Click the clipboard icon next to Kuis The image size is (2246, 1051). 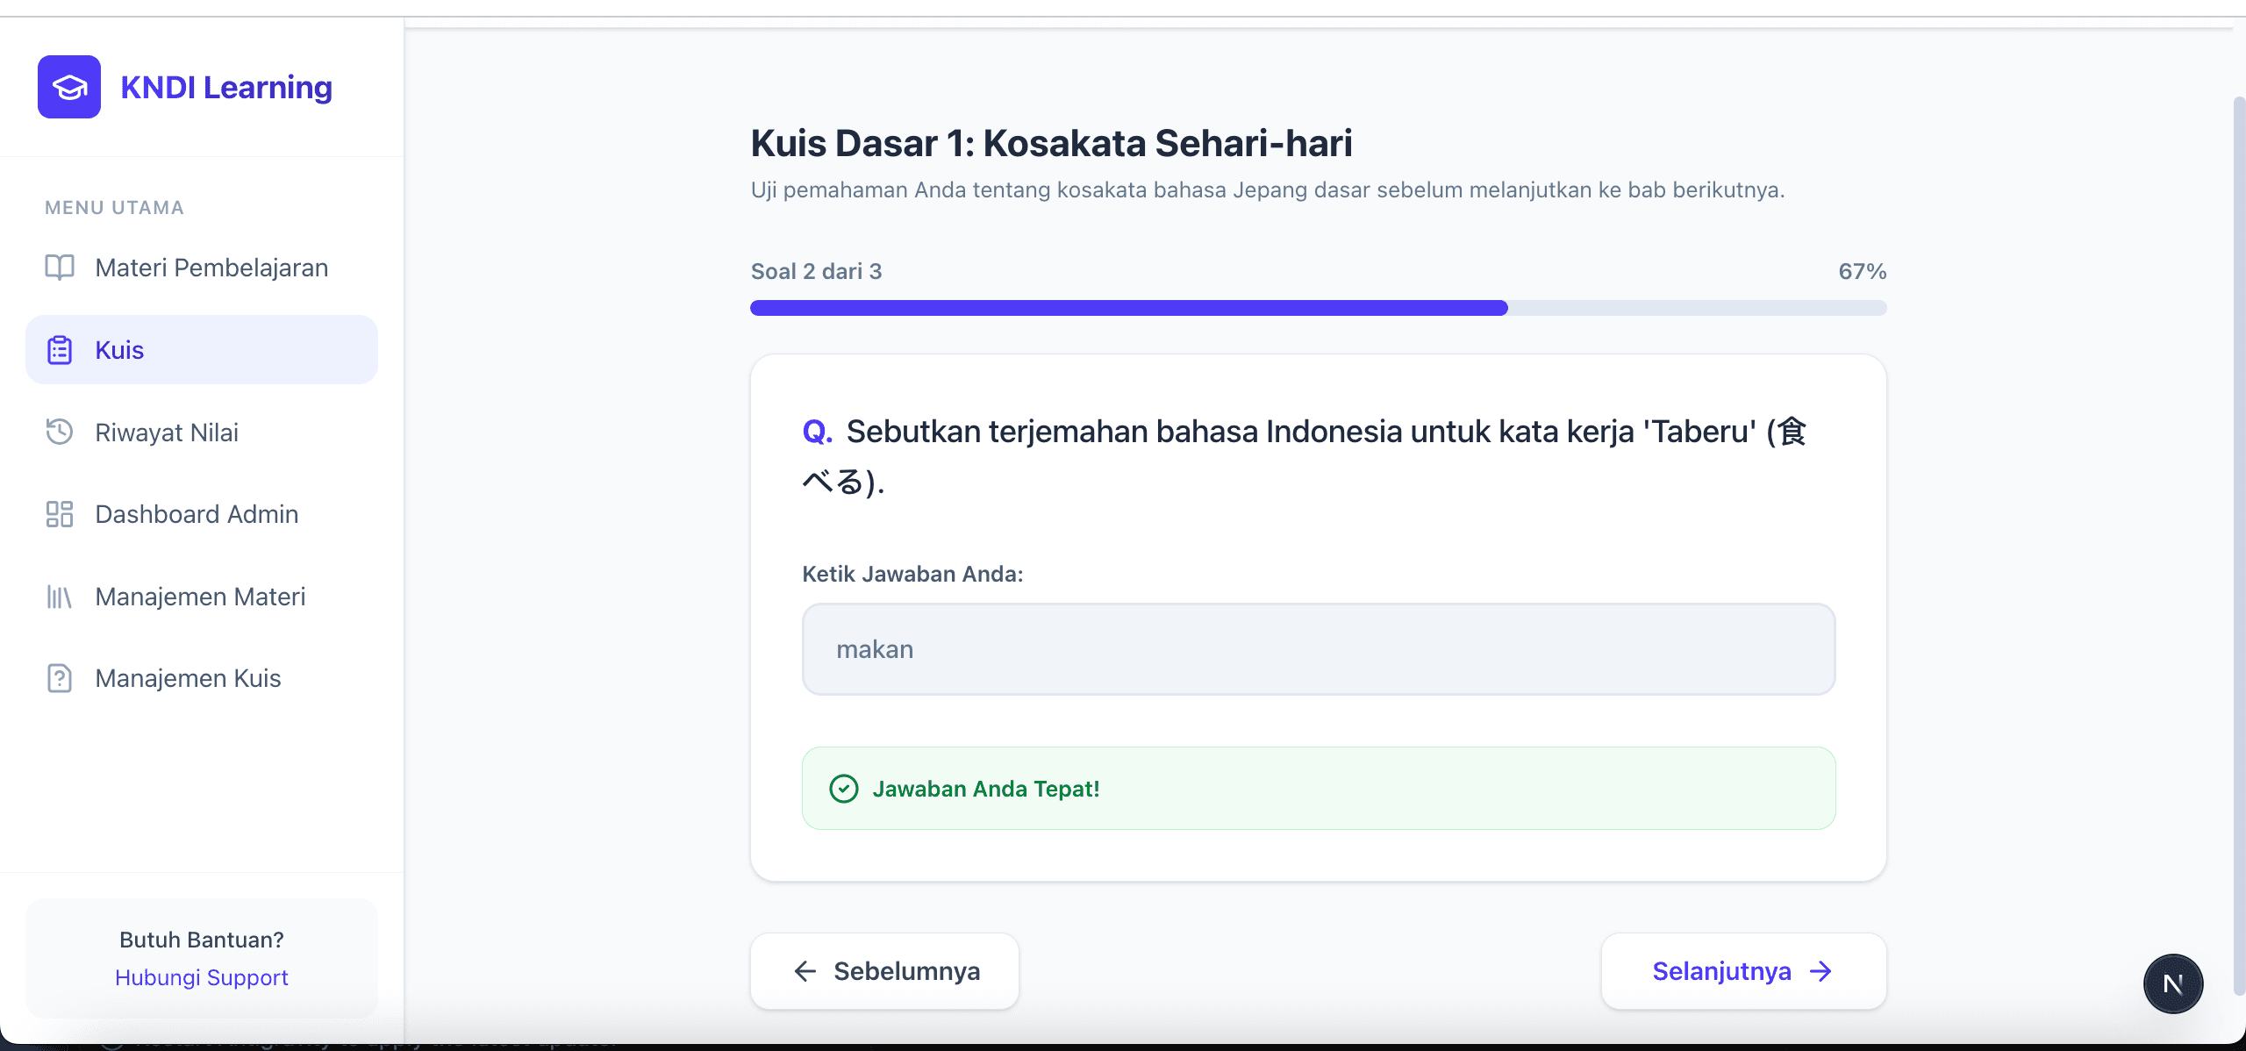pos(60,350)
